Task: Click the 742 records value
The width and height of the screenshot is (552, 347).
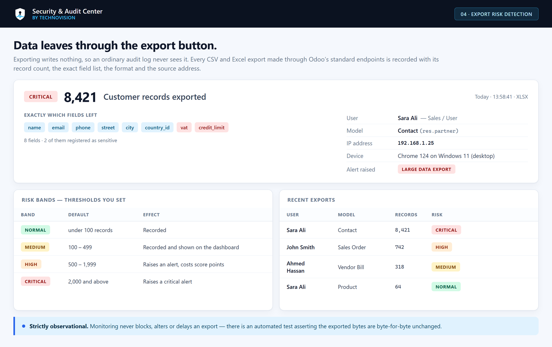Action: [400, 247]
